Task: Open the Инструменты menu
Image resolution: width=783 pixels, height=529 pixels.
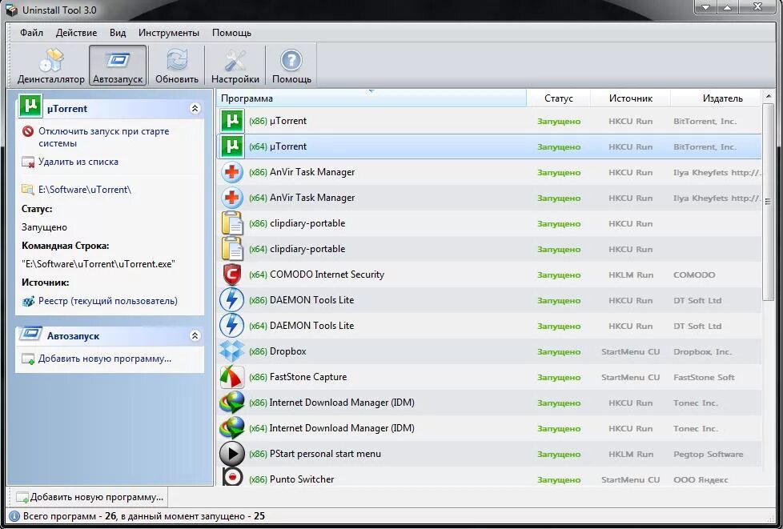Action: pos(169,33)
